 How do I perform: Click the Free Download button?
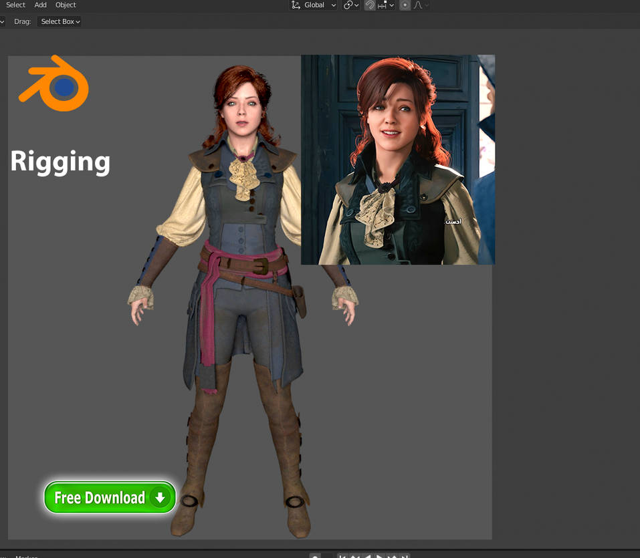point(109,497)
